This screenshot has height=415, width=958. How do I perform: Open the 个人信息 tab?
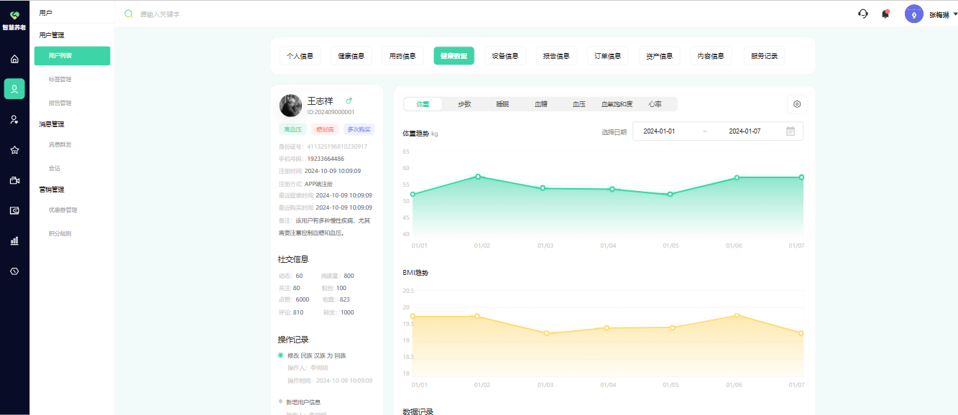(x=300, y=56)
